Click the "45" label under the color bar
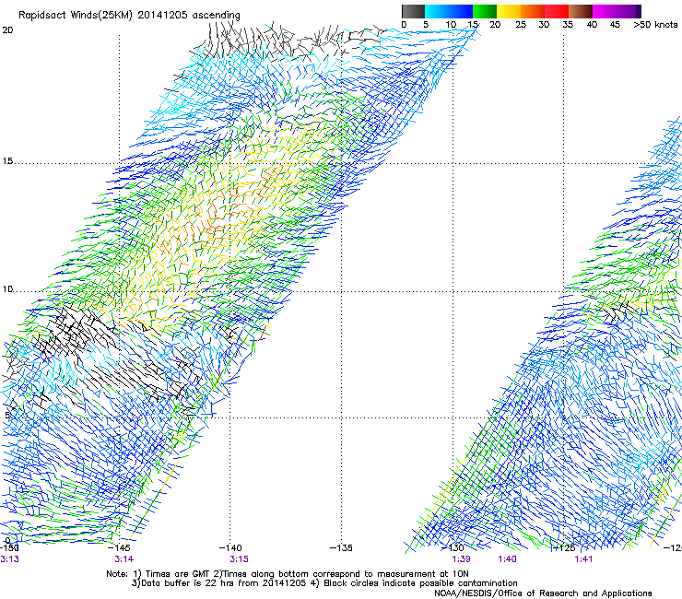 [x=615, y=25]
